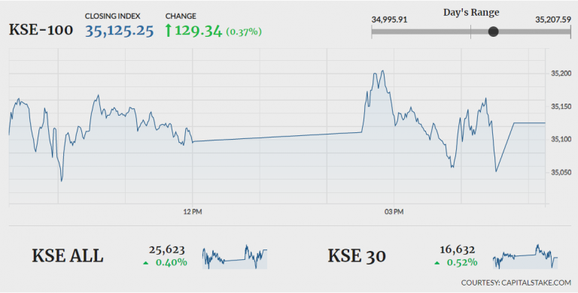Image resolution: width=578 pixels, height=293 pixels.
Task: Click the green triangle next to 0.40%
Action: (146, 263)
